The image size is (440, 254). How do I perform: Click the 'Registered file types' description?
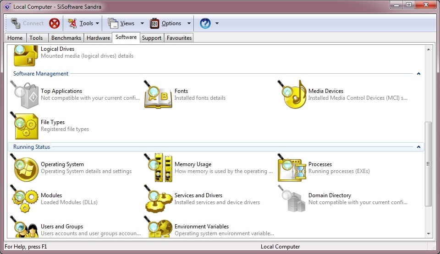(x=65, y=129)
